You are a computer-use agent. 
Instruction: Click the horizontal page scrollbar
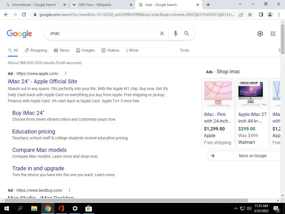pyautogui.click(x=126, y=201)
